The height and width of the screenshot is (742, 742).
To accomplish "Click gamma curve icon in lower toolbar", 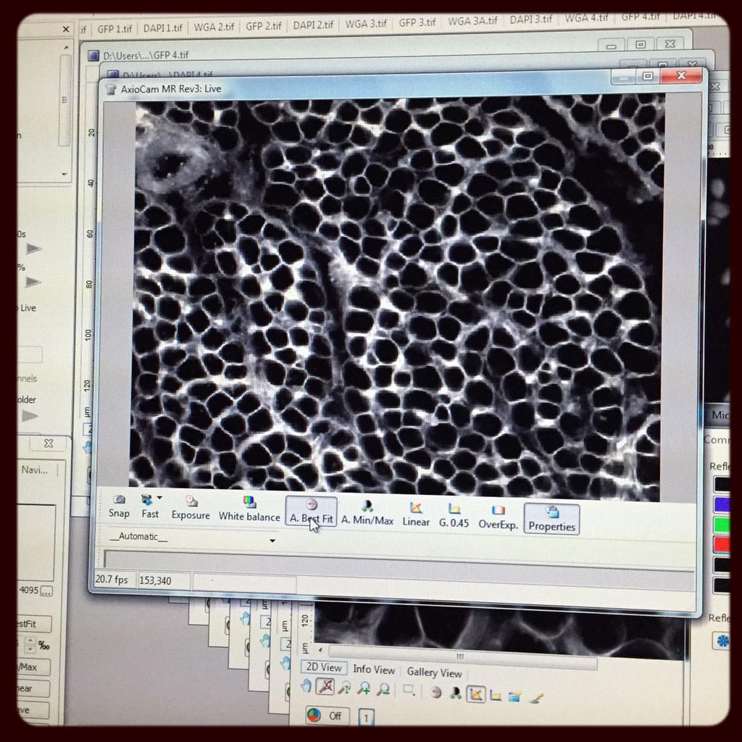I will coord(496,695).
